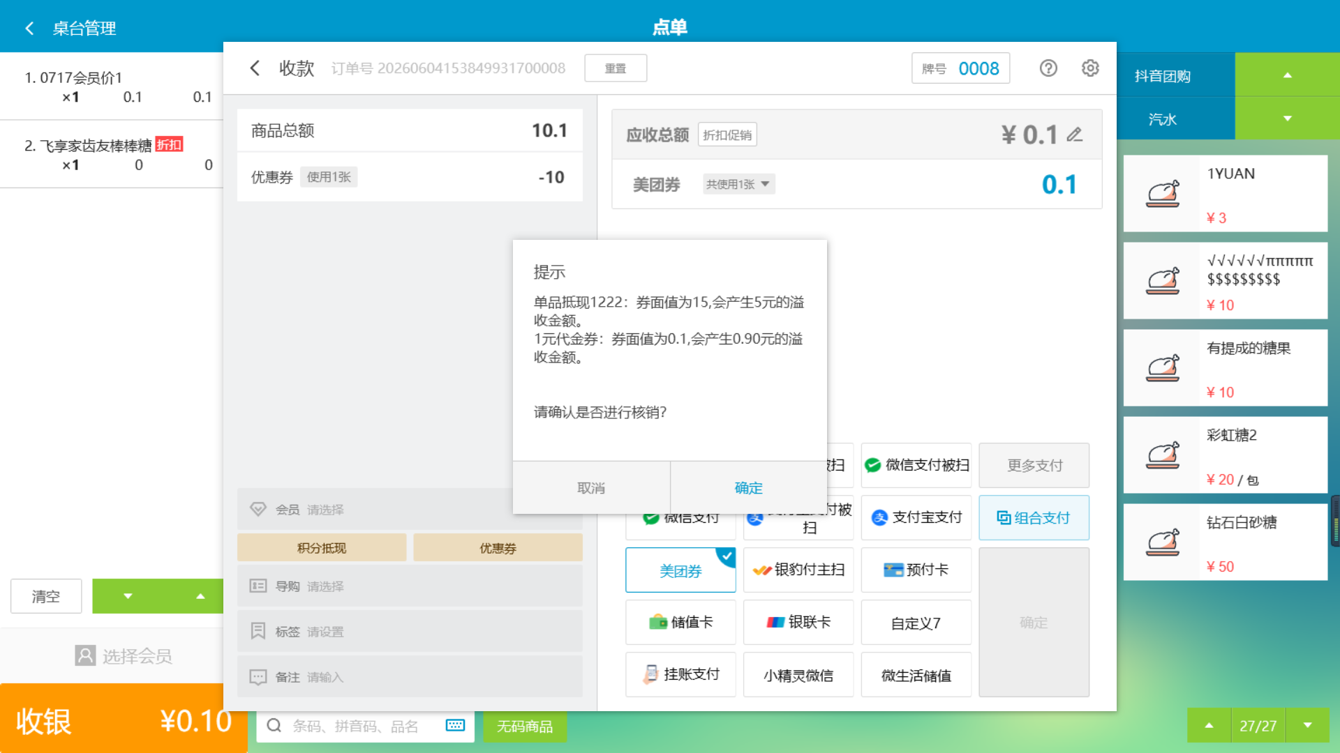Click the 使用1张 coupon tag
This screenshot has height=753, width=1340.
tap(329, 177)
